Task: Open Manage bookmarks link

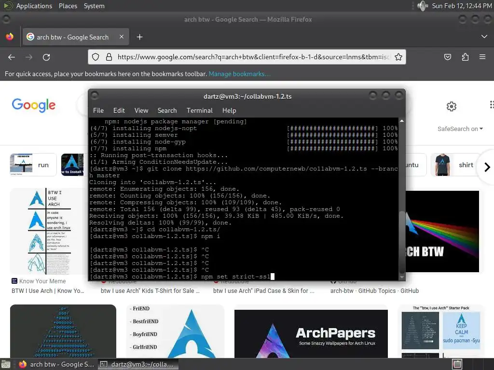Action: (239, 74)
